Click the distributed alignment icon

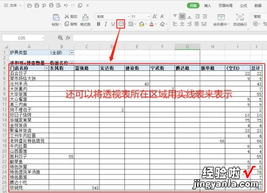pos(204,24)
